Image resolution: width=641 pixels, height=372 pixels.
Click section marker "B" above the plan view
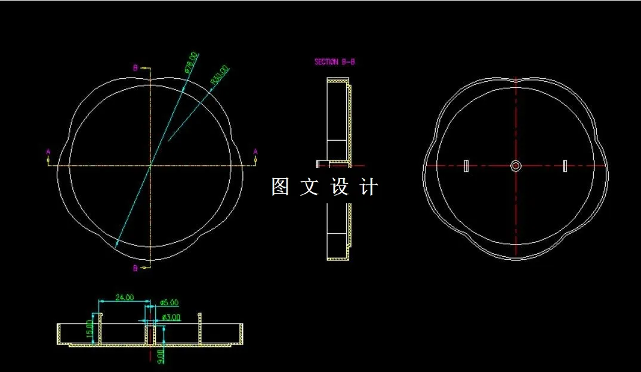pyautogui.click(x=135, y=68)
